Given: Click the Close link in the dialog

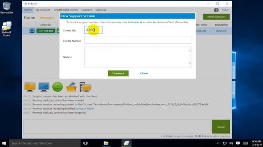Looking at the screenshot, I should [144, 73].
